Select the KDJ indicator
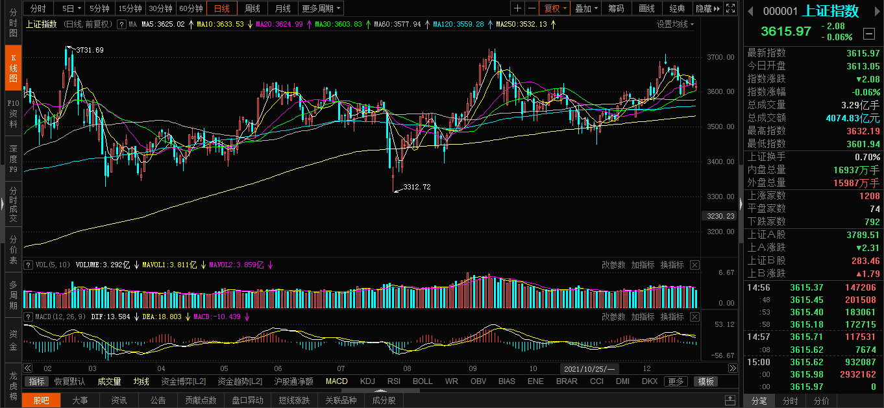This screenshot has height=408, width=884. (367, 381)
